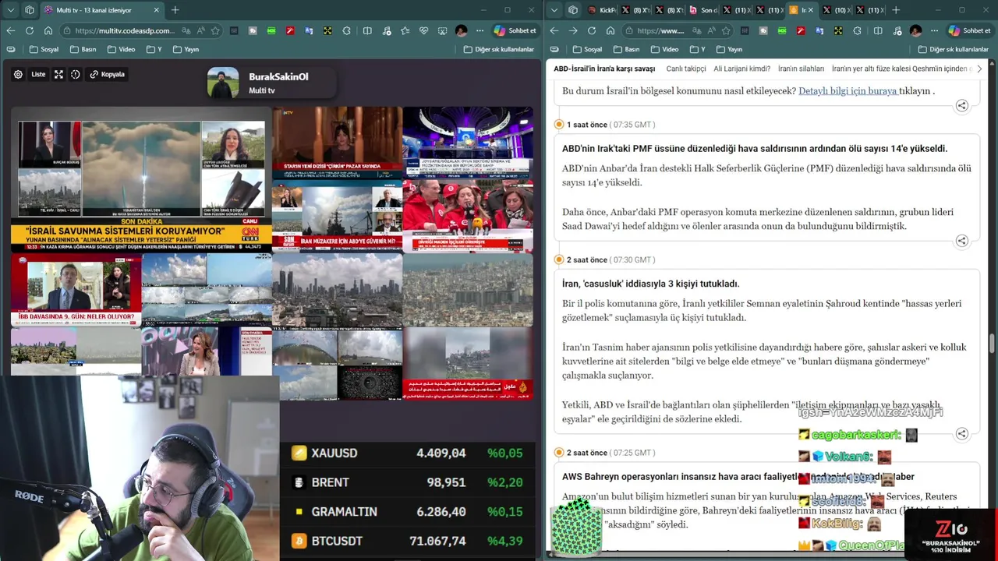Open the info circle icon beside Kopyala
Screen dimensions: 998x561
(x=76, y=75)
